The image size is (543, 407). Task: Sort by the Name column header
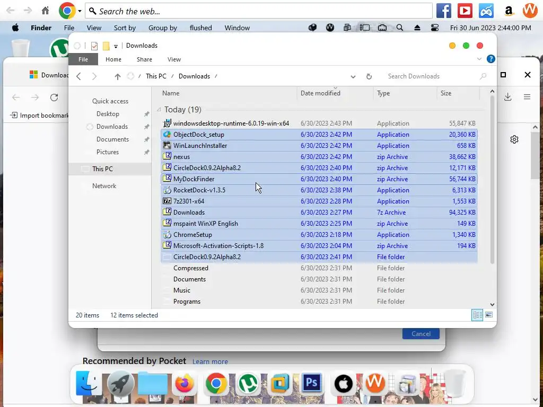pos(171,93)
